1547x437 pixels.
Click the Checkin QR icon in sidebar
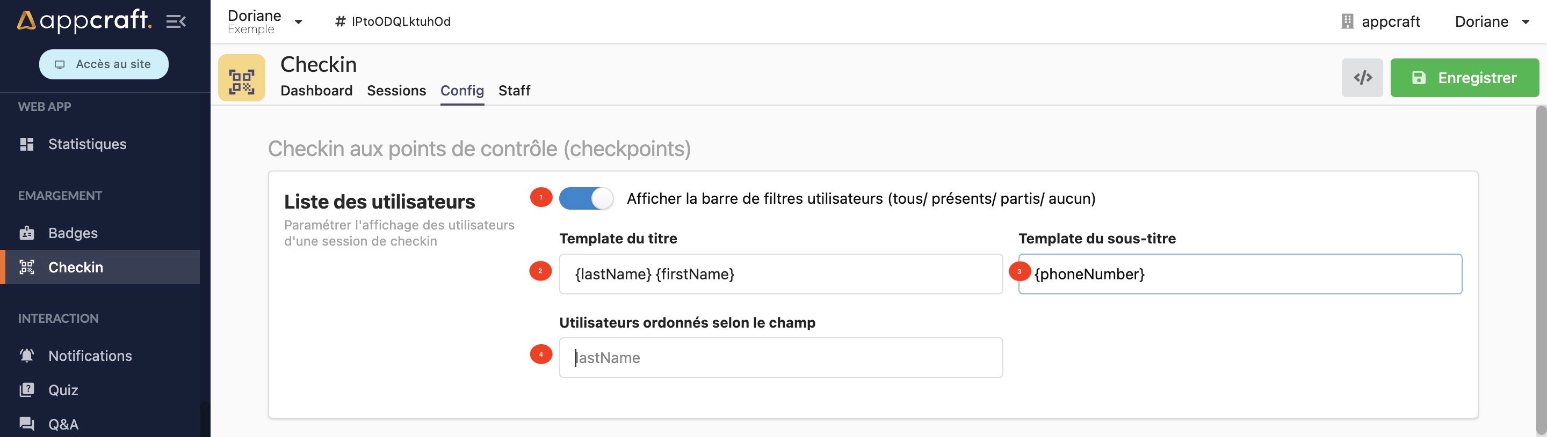[26, 268]
